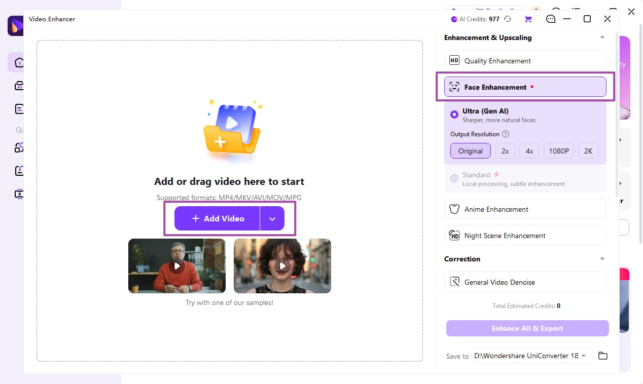
Task: Set output resolution to 2x
Action: coord(505,151)
